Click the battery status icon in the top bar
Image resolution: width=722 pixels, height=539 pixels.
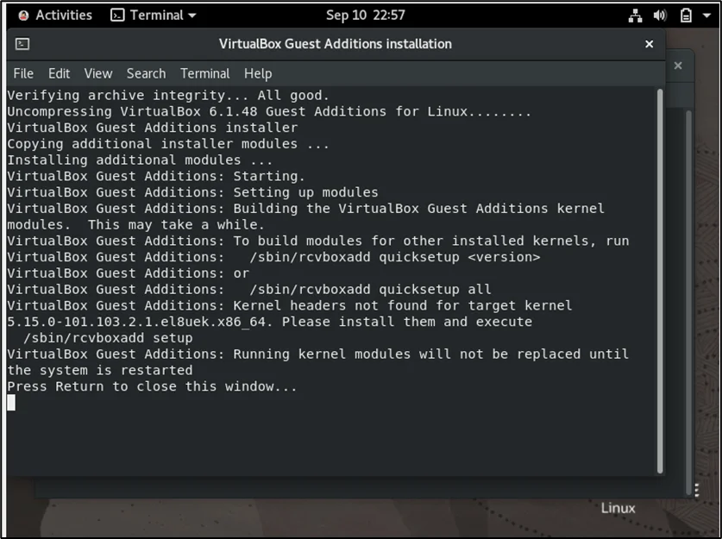coord(684,15)
